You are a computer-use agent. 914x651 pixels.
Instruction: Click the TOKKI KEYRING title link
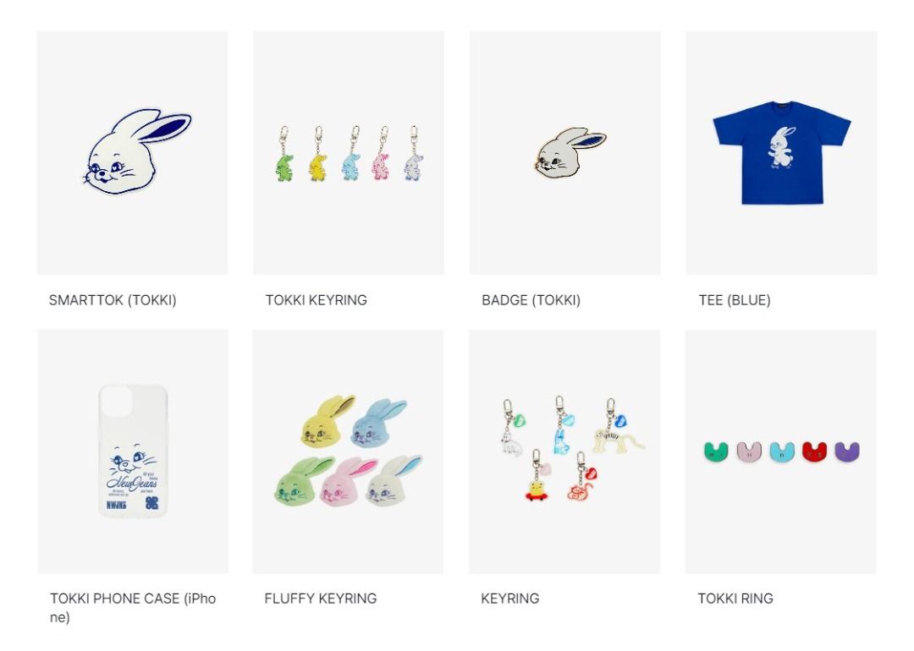316,300
